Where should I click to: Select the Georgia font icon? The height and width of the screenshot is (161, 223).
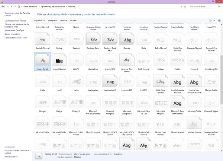click(127, 39)
